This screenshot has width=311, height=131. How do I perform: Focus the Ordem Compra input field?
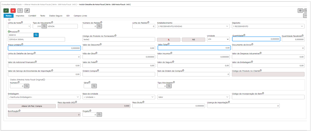point(119,74)
